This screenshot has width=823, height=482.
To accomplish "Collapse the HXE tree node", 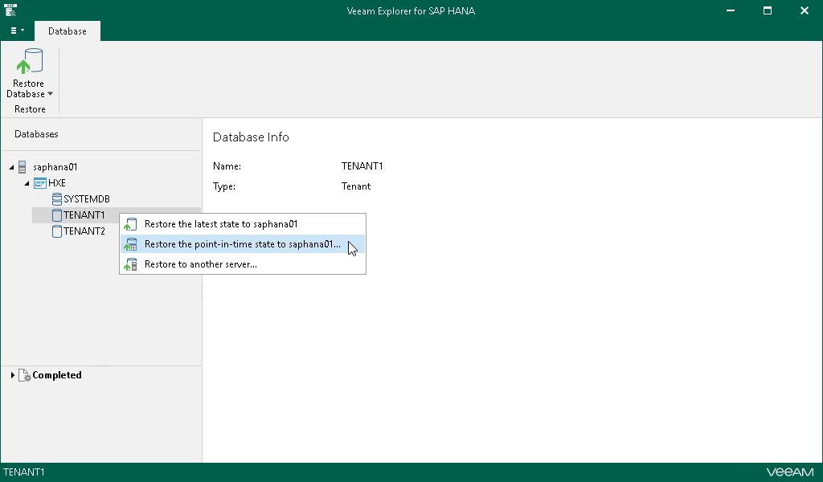I will pyautogui.click(x=27, y=182).
